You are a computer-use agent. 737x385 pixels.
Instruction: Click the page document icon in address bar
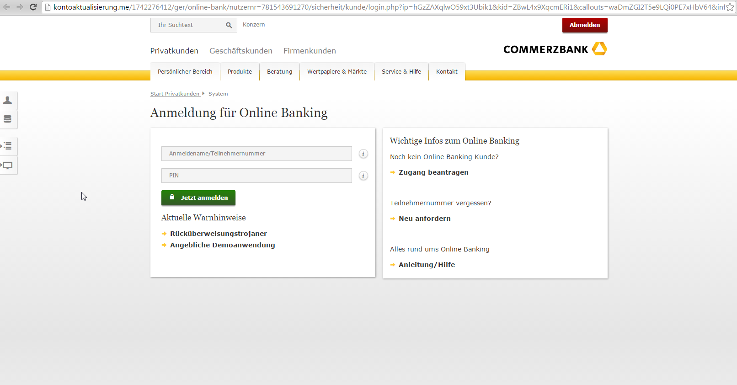click(x=48, y=7)
